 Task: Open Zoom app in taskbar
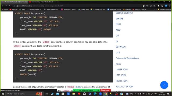pos(100,94)
